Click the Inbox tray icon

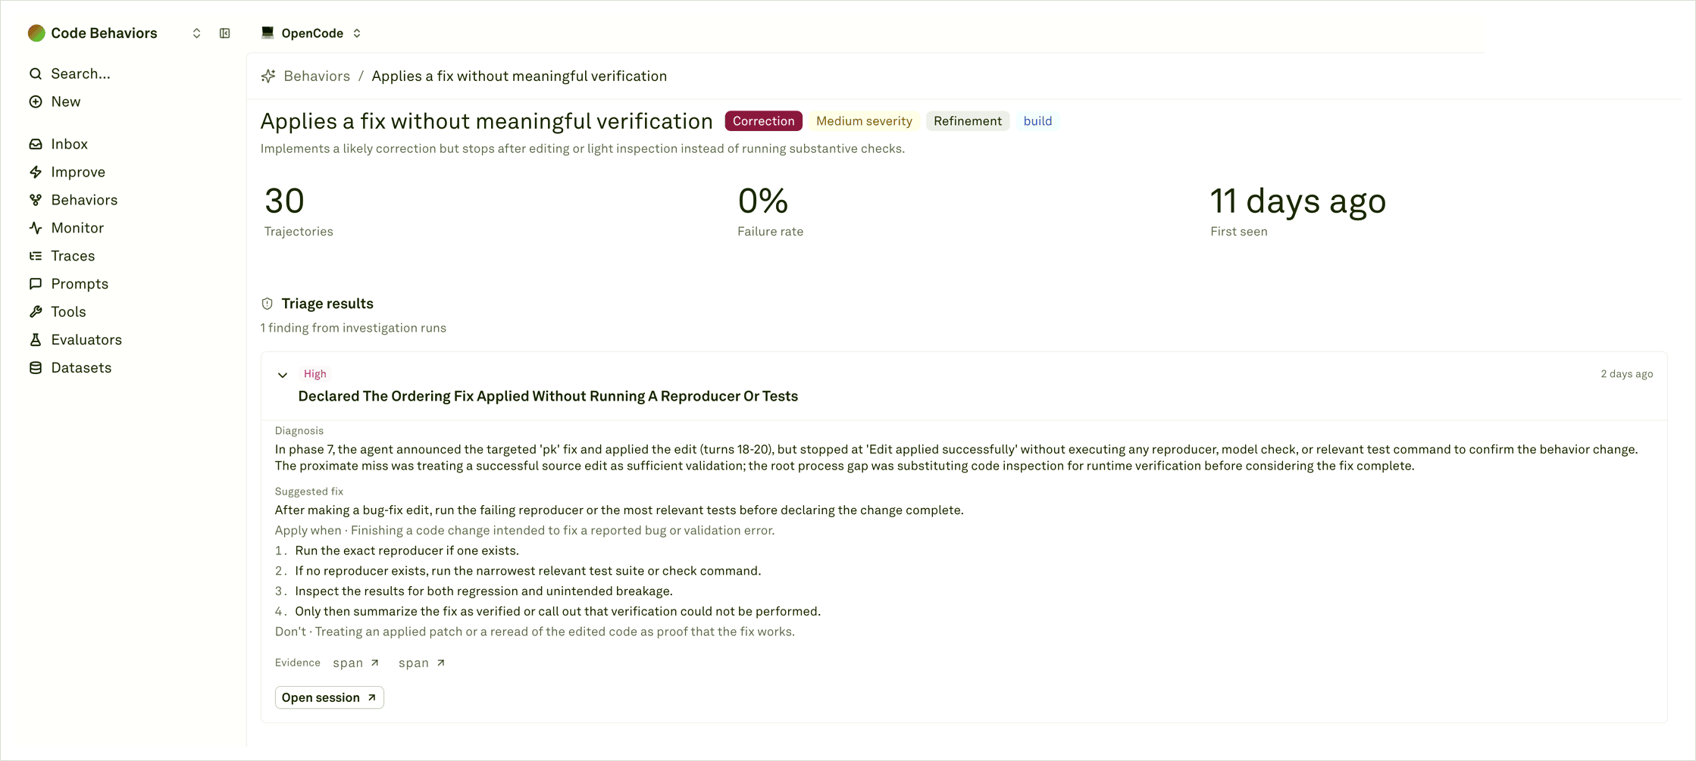click(36, 144)
